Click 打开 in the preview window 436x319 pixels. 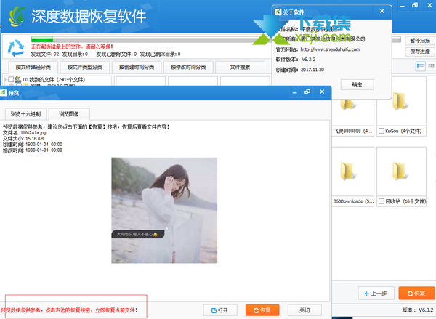[220, 310]
